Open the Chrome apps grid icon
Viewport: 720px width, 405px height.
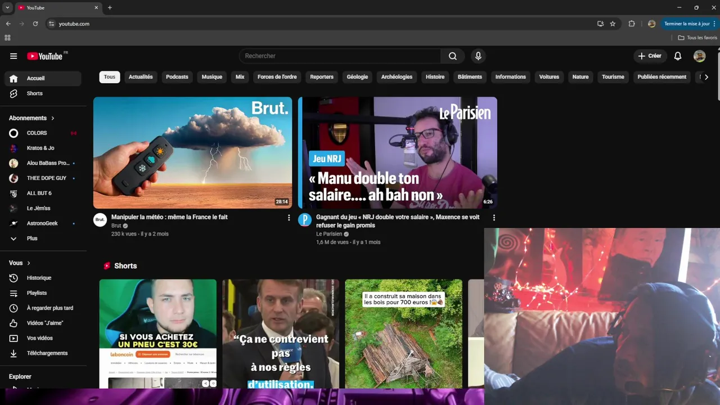coord(7,38)
